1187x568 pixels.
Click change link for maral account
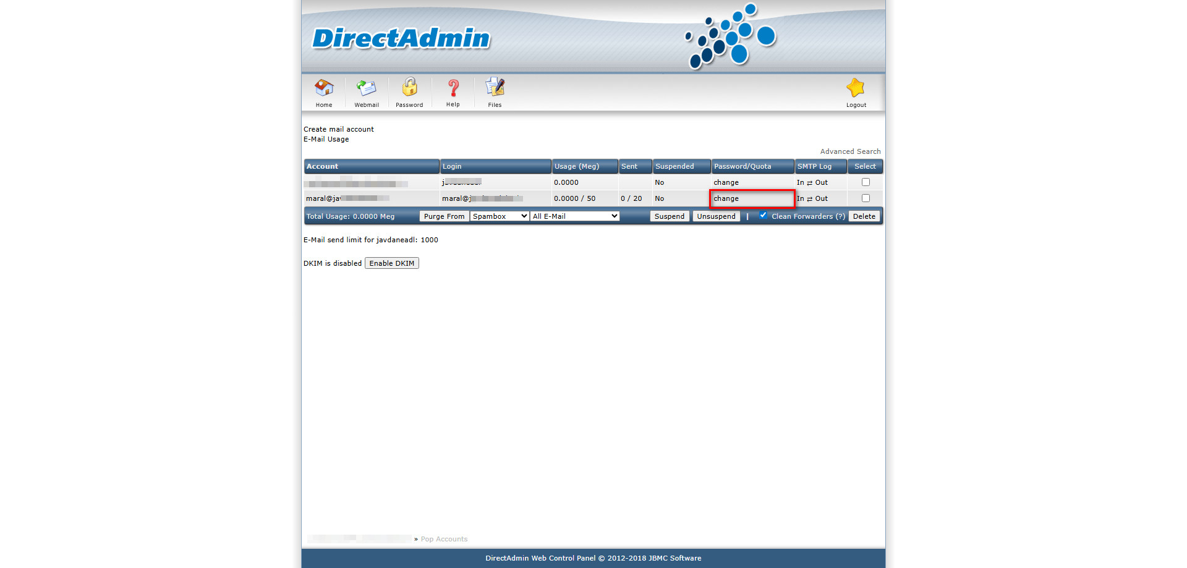726,198
